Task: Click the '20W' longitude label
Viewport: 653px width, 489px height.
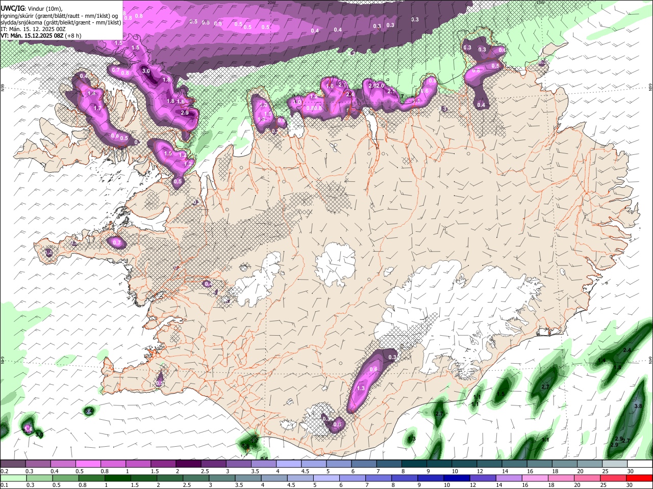Action: pos(271,2)
